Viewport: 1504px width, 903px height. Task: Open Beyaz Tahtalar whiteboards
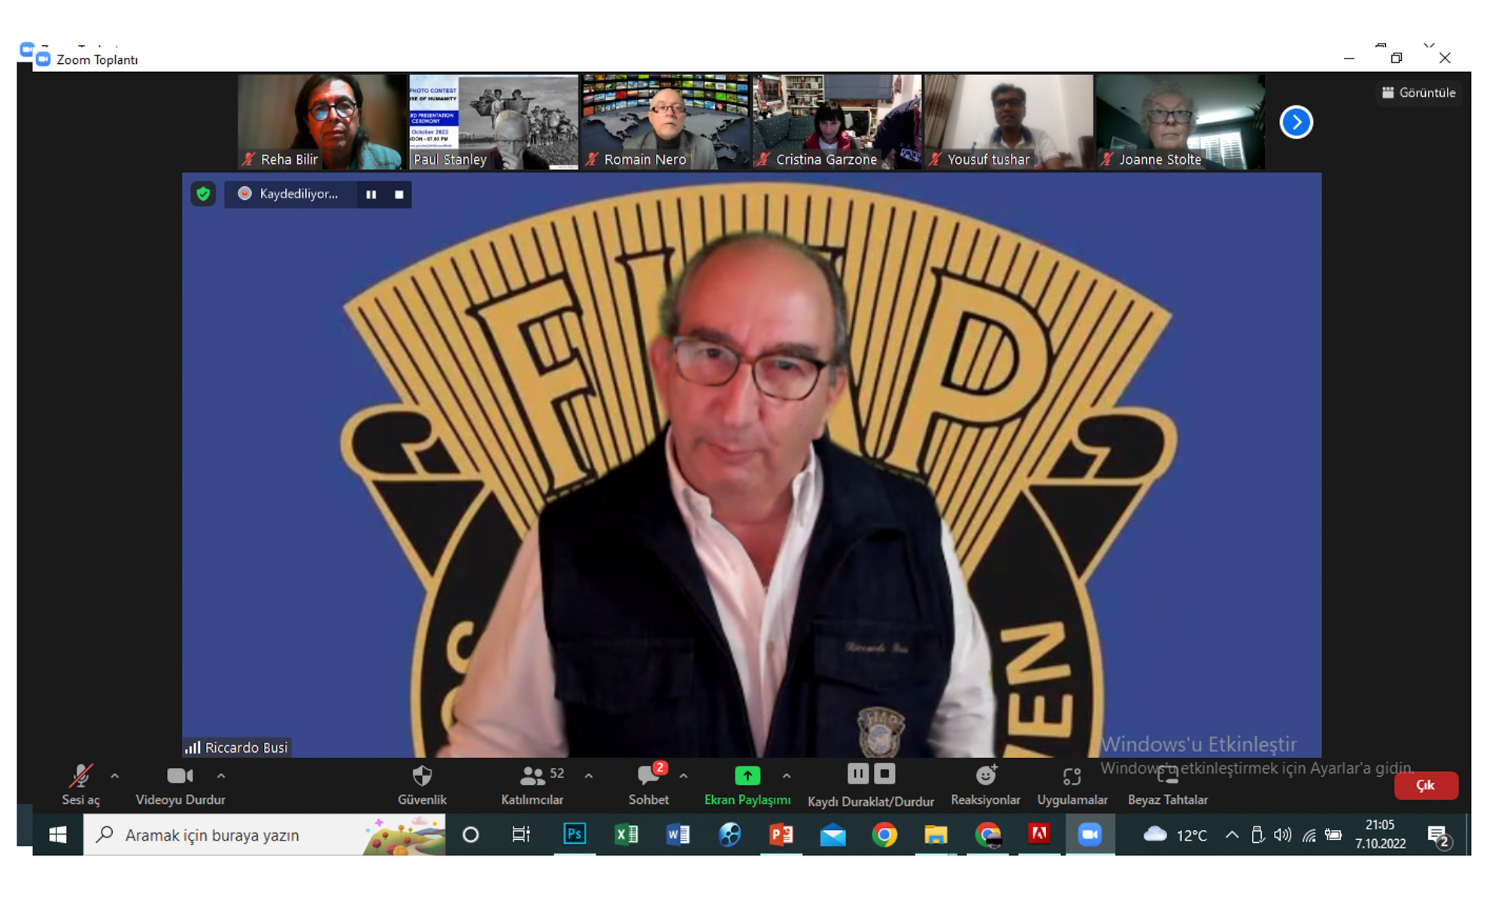pos(1168,784)
